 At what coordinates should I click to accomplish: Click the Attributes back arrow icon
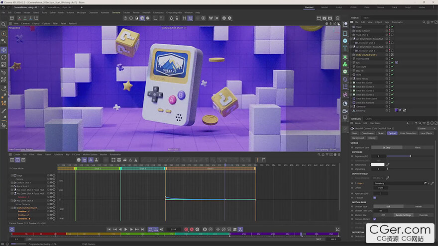pyautogui.click(x=408, y=123)
